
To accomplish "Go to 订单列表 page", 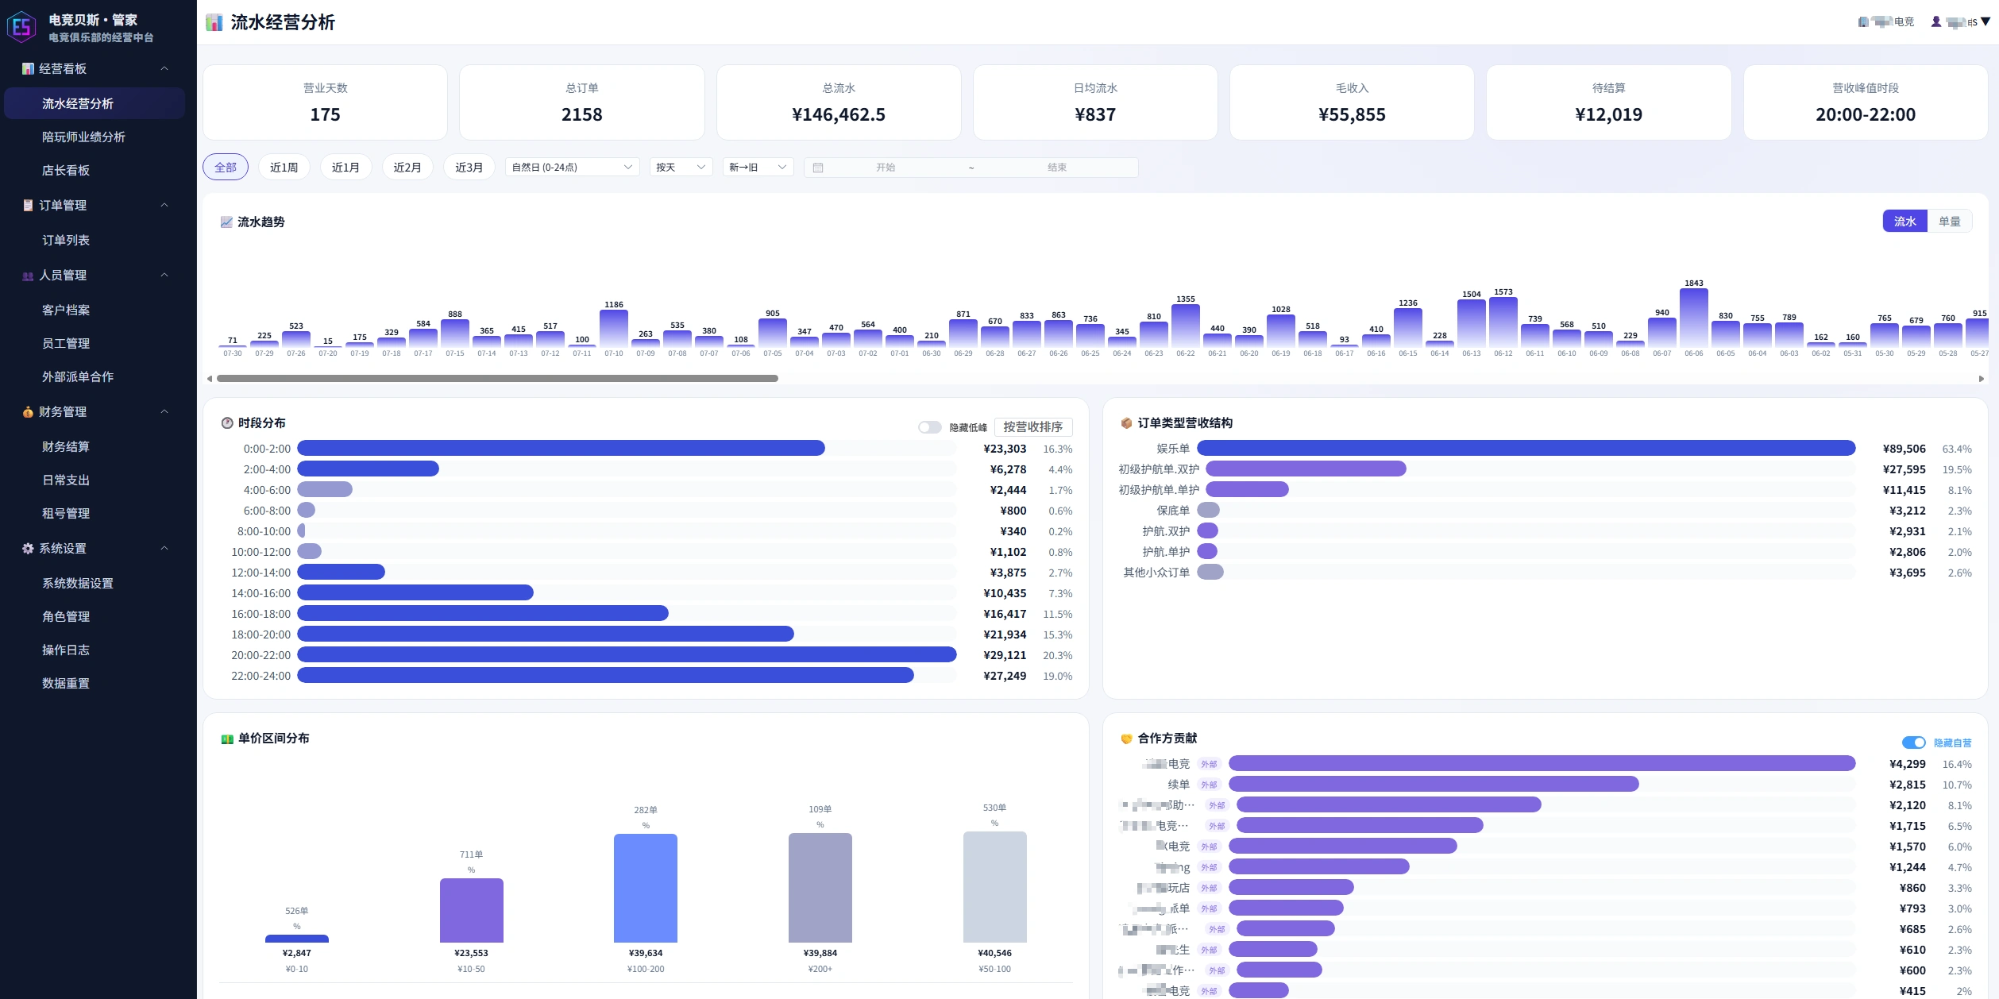I will 95,241.
